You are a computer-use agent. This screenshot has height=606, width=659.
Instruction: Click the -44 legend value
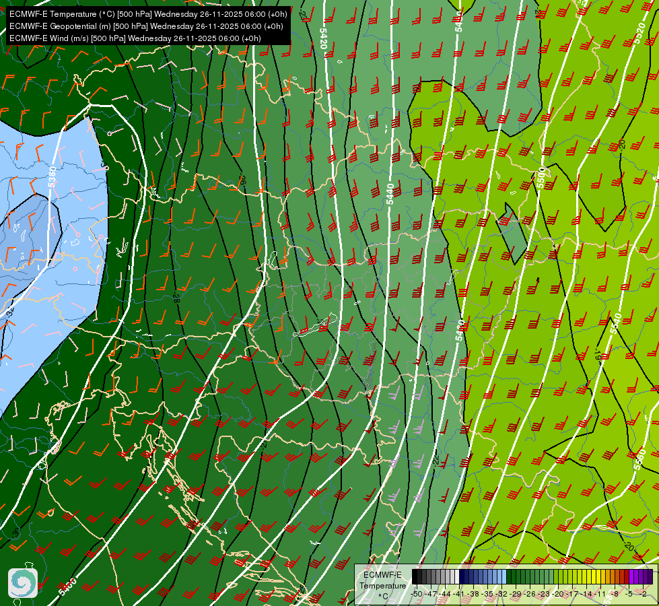click(x=445, y=594)
